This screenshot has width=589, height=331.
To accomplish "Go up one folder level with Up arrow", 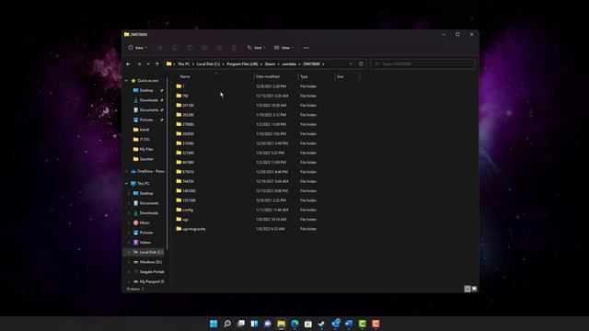I will pyautogui.click(x=157, y=64).
